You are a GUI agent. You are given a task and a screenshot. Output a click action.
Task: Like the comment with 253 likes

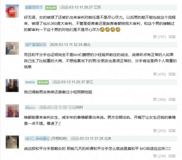159,131
